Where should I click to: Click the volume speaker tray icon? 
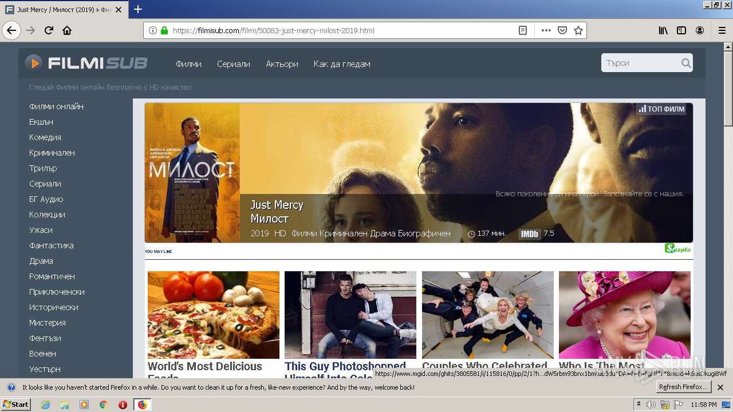pos(651,405)
